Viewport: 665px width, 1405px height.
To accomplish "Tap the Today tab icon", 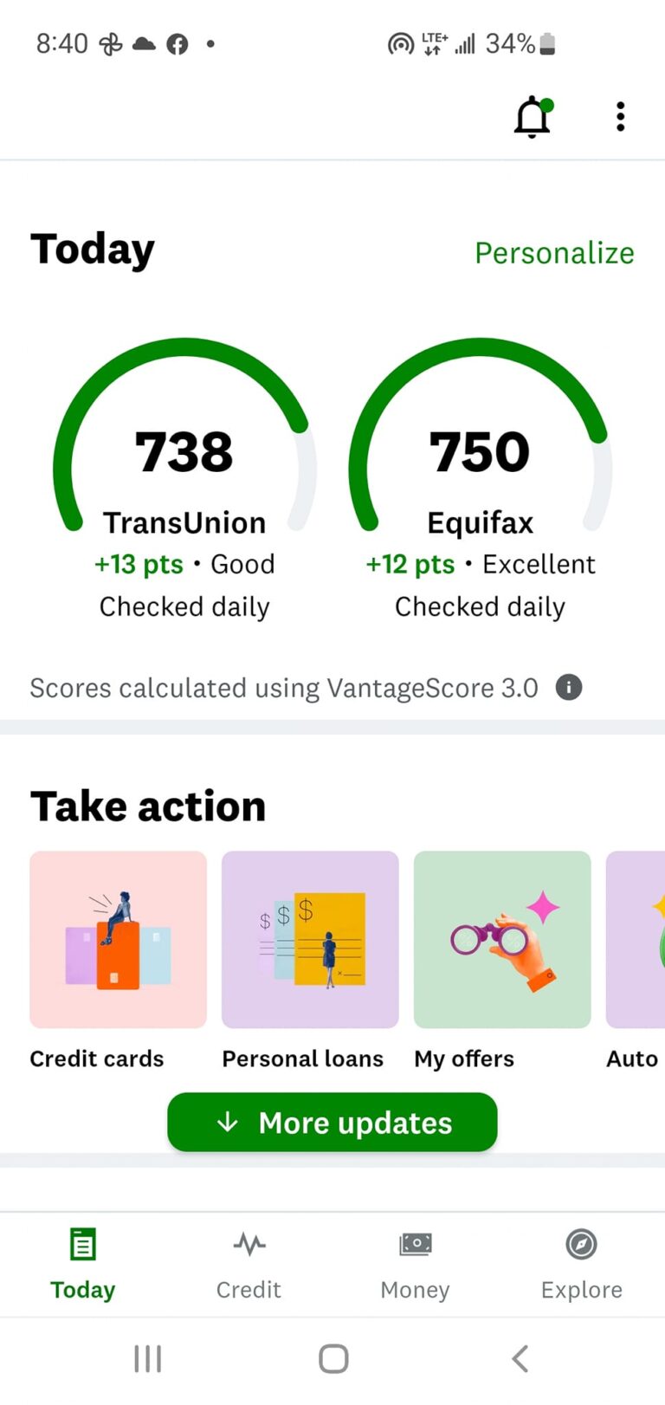I will pyautogui.click(x=83, y=1245).
